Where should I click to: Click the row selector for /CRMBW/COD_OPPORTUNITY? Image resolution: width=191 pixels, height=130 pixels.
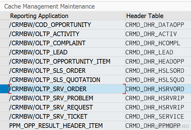tap(4, 25)
